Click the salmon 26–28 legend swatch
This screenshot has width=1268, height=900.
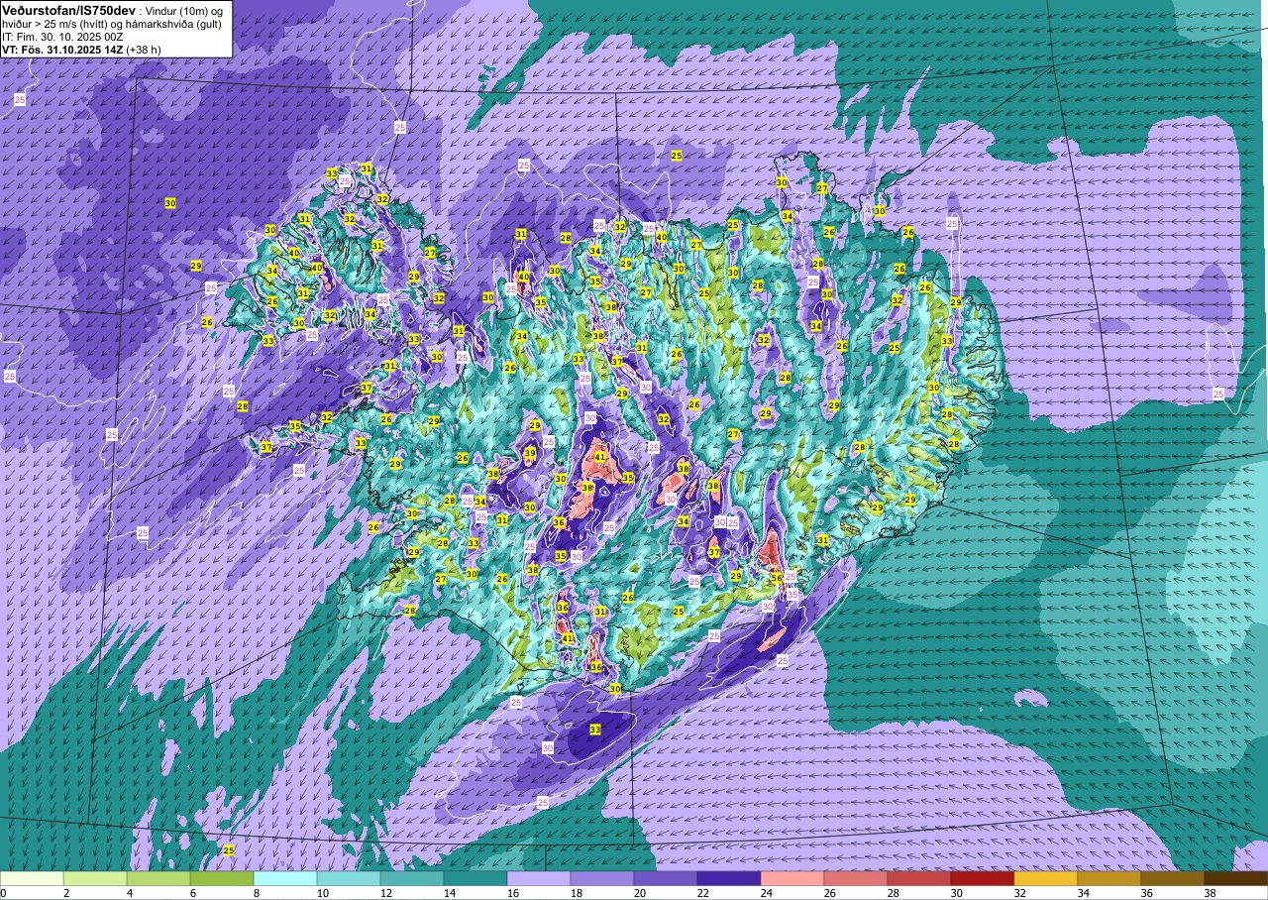click(x=856, y=878)
